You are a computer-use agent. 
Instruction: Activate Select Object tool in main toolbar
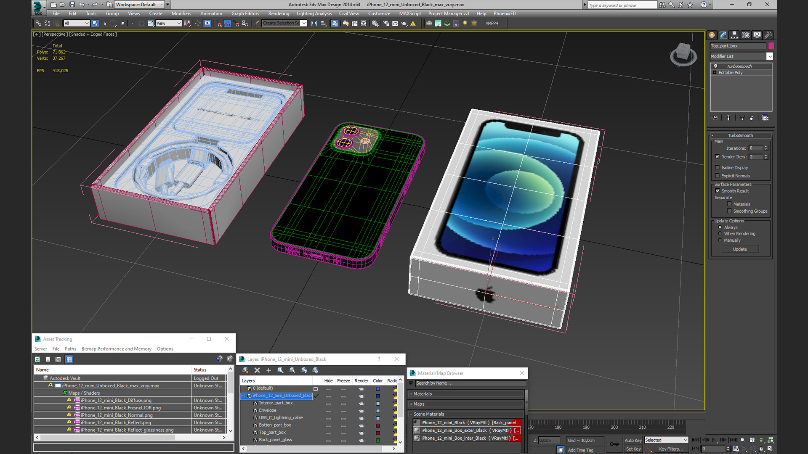point(95,24)
